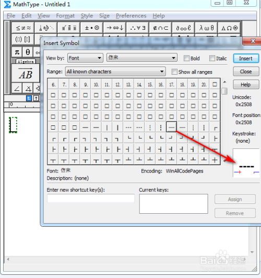Open the Help menu
This screenshot has height=278, width=261.
coord(159,16)
